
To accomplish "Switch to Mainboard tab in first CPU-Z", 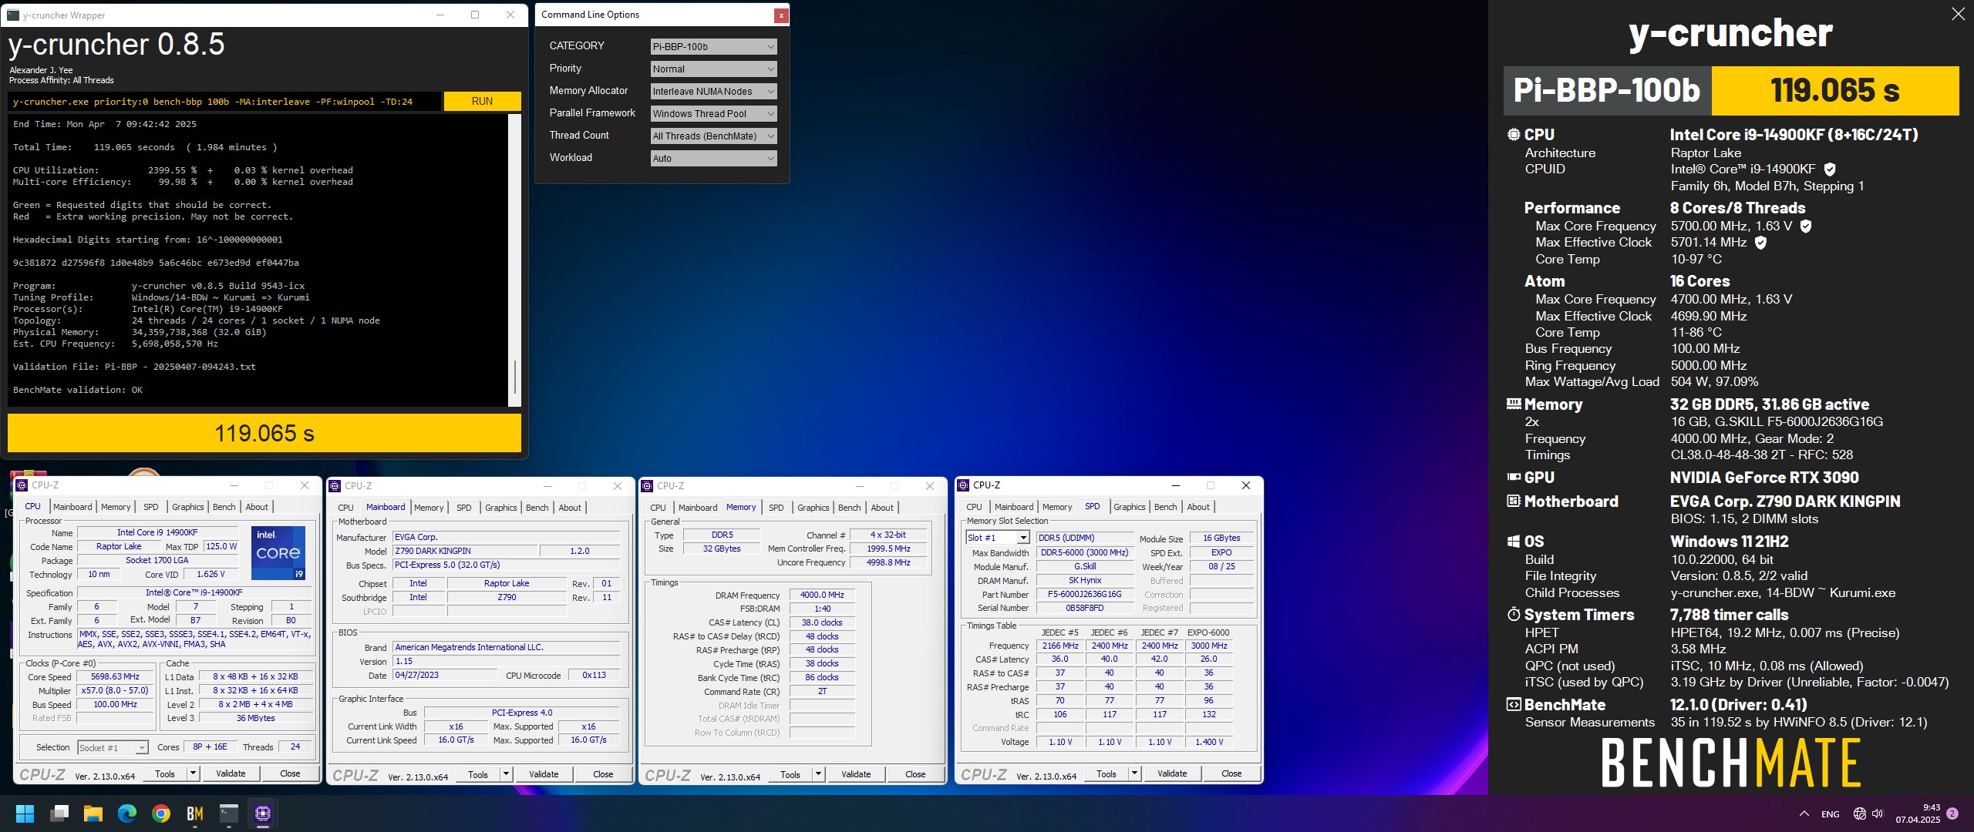I will [x=72, y=507].
